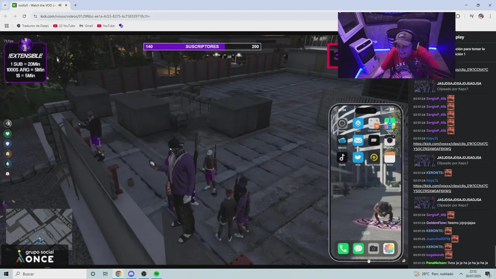Viewport: 496px width, 279px height.
Task: Open the taskbar notification center icon
Action: click(x=487, y=274)
